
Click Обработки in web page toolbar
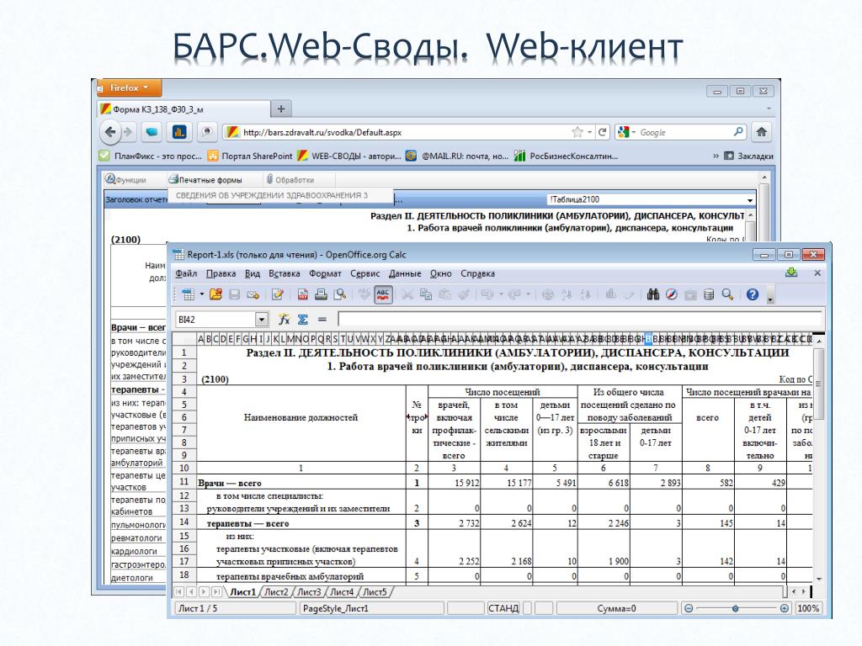pos(290,180)
